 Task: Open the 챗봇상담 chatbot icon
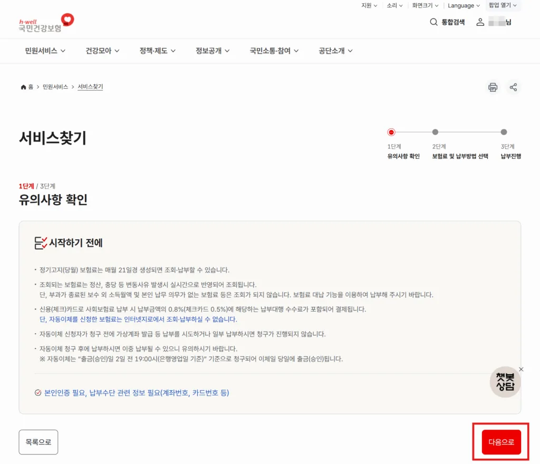click(x=505, y=382)
